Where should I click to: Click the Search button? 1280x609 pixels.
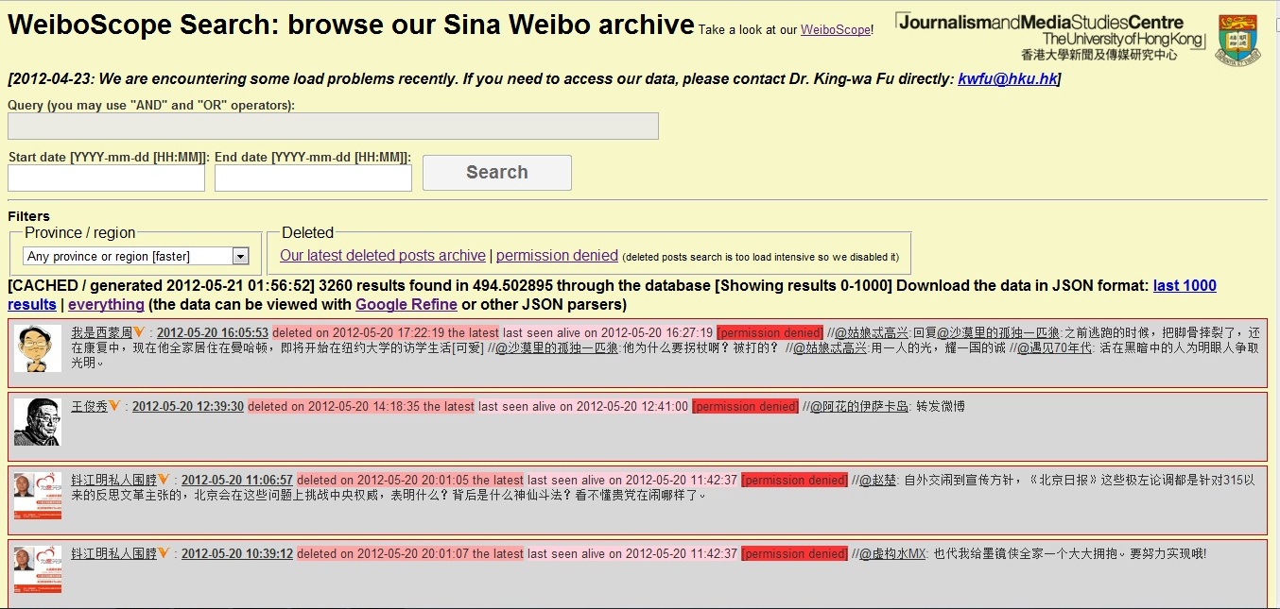point(497,173)
